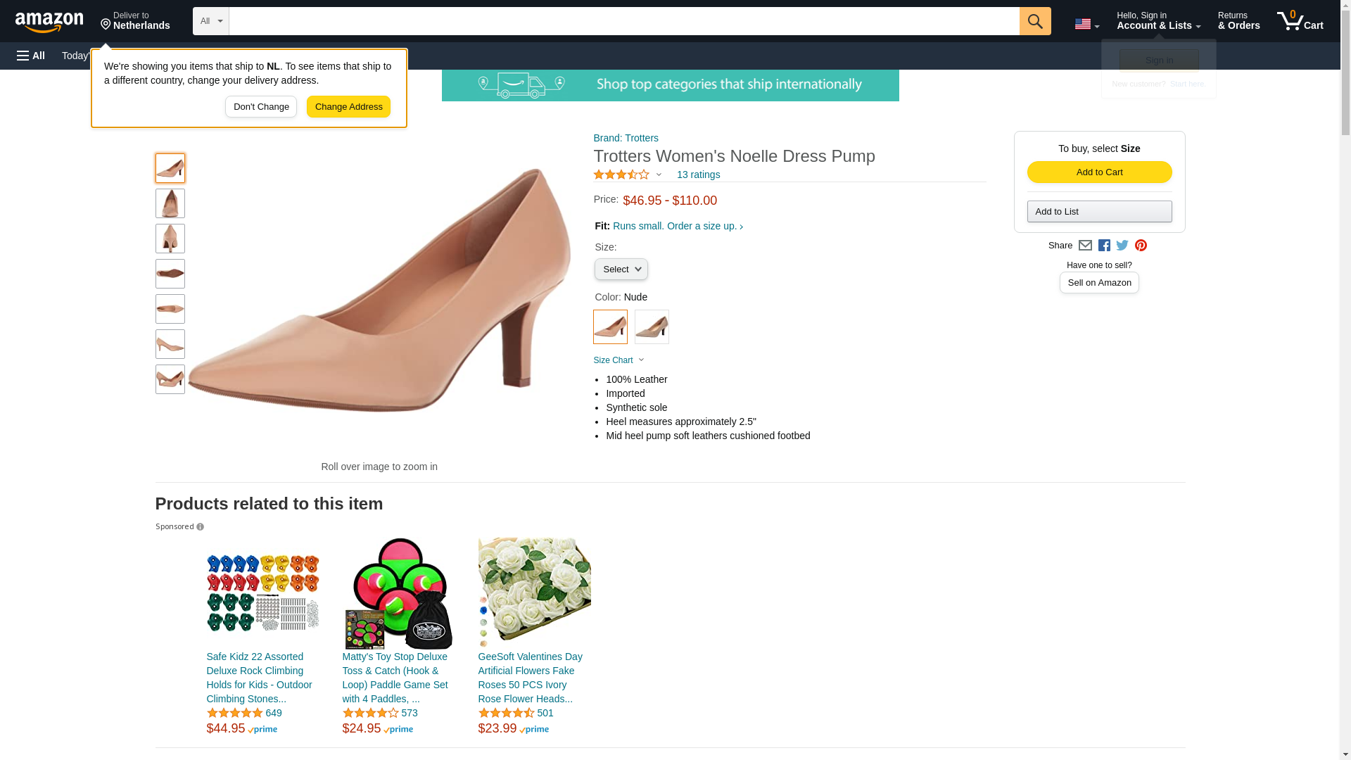This screenshot has height=760, width=1351.
Task: Share product on Twitter
Action: pos(1122,246)
